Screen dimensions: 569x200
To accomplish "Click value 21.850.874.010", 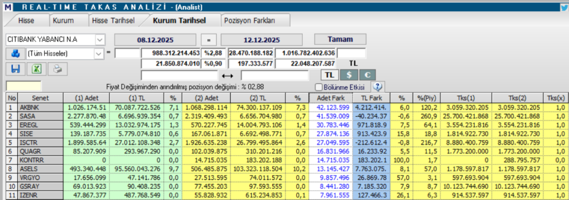I will 171,64.
